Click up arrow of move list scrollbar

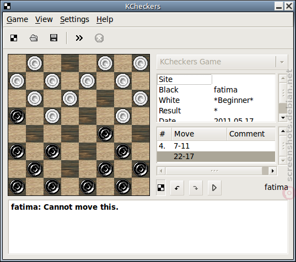click(x=283, y=131)
